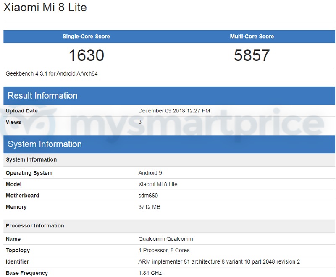
Task: Click the processor Name label
Action: [x=13, y=239]
